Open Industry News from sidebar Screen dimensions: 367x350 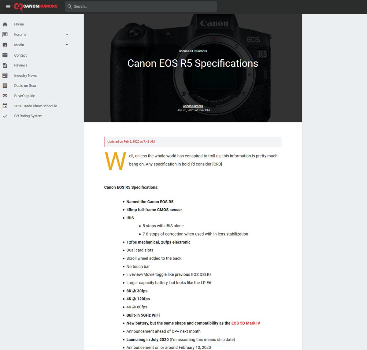point(25,76)
